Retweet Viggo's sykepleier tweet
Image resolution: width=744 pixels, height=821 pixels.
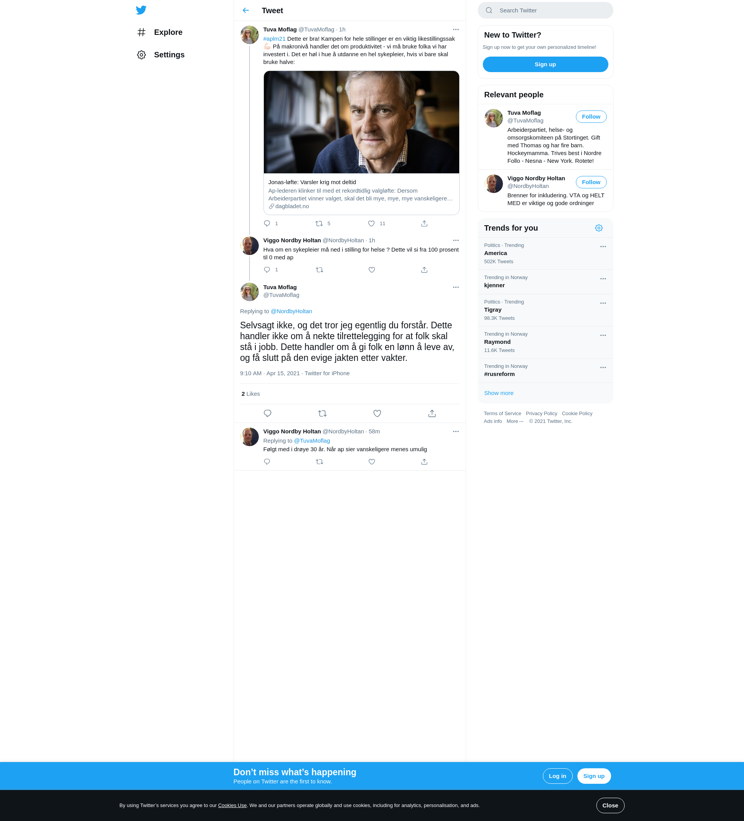coord(319,269)
